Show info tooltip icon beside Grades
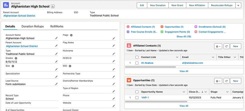The height and width of the screenshot is (111, 245). [16, 58]
